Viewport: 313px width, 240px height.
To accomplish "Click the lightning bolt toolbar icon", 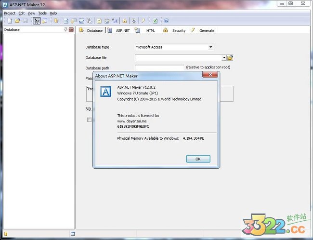I will [x=143, y=21].
